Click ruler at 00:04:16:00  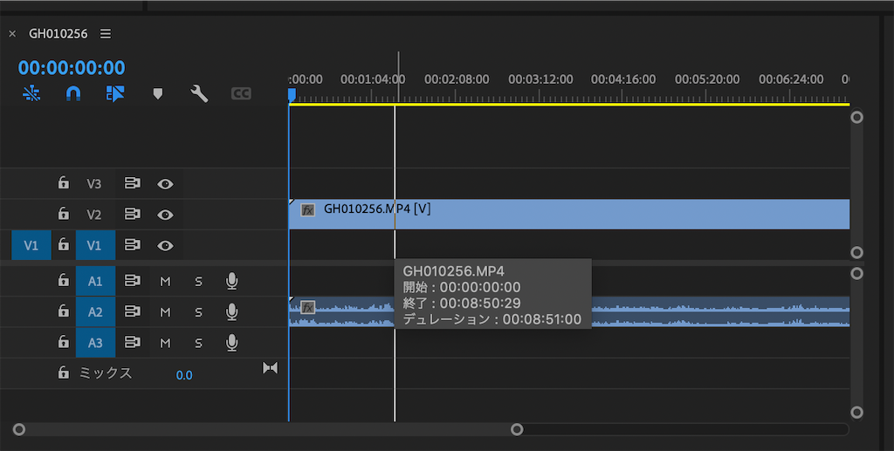pyautogui.click(x=623, y=79)
